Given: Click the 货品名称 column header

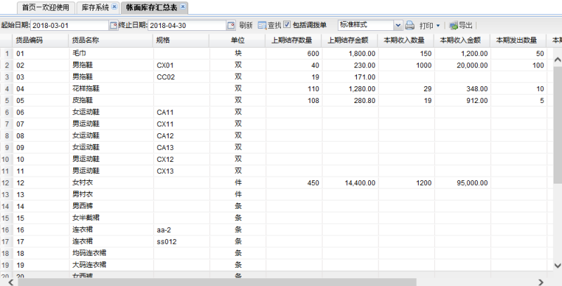Looking at the screenshot, I should click(x=86, y=40).
